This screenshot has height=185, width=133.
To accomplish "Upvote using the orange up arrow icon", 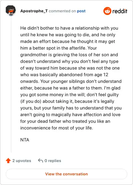I will 8,161.
